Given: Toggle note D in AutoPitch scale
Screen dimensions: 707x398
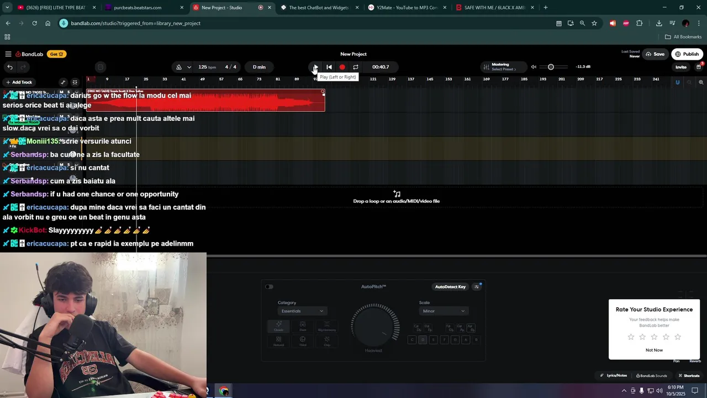Looking at the screenshot, I should pyautogui.click(x=423, y=340).
